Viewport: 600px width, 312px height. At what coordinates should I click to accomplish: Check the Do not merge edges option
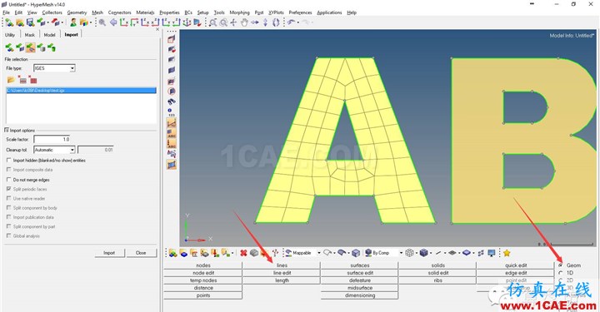coord(9,180)
